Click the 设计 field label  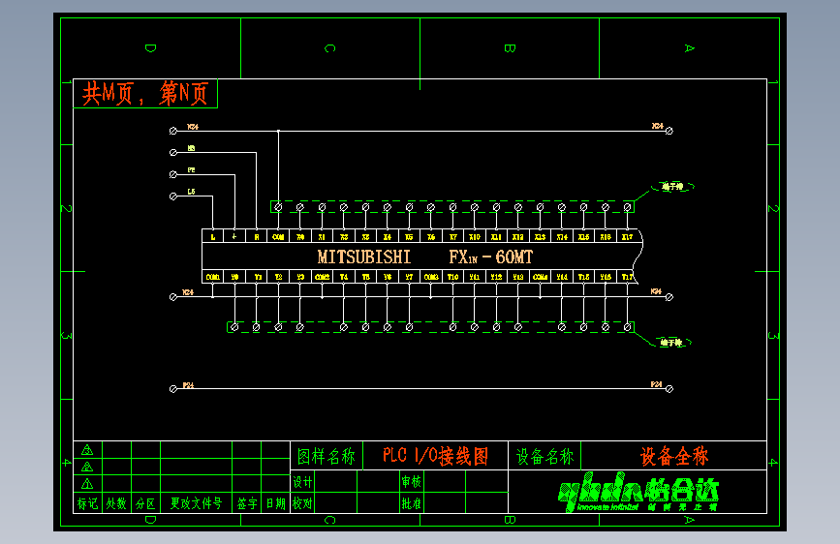(x=302, y=482)
